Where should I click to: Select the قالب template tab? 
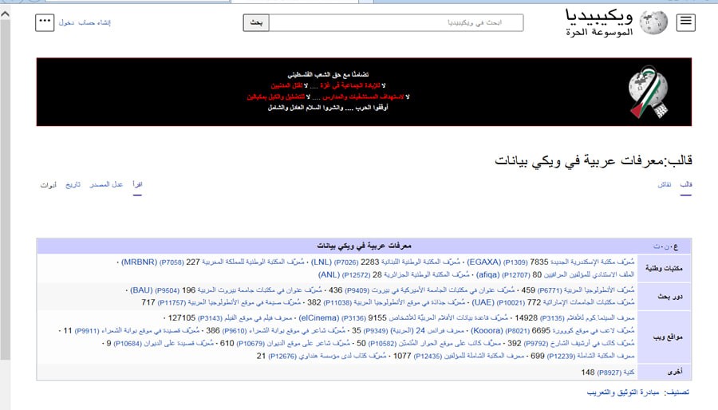(x=685, y=184)
